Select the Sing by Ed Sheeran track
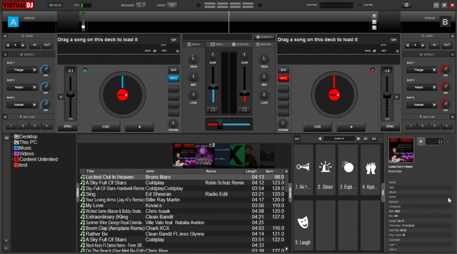 [183, 194]
